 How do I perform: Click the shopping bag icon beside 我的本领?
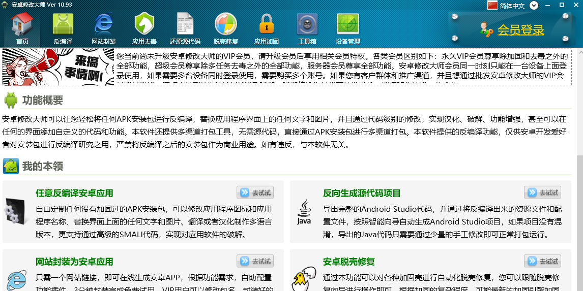click(11, 166)
